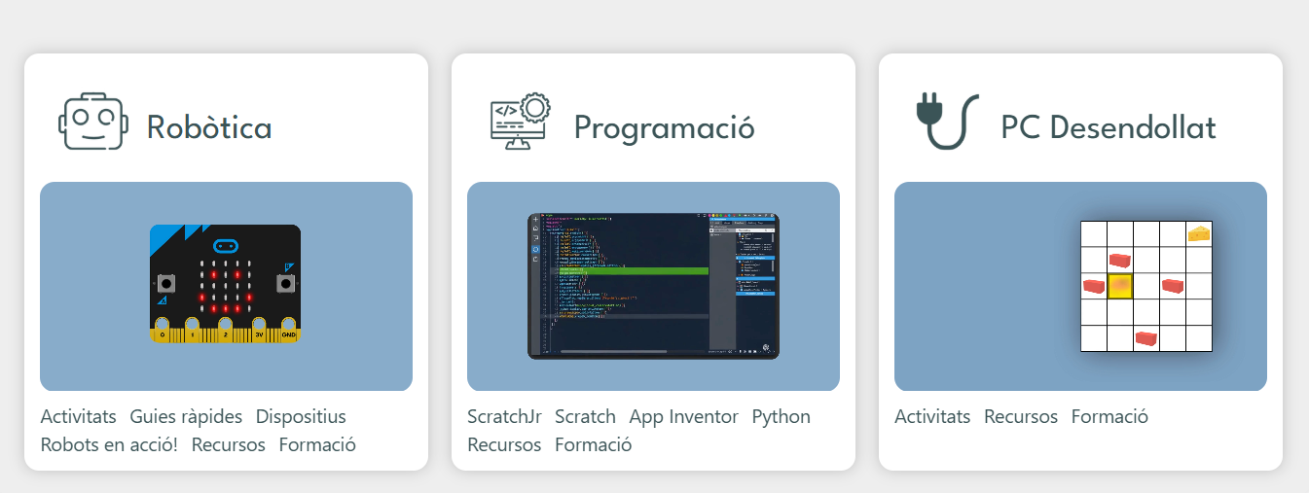Go to the Dispositius link

301,416
